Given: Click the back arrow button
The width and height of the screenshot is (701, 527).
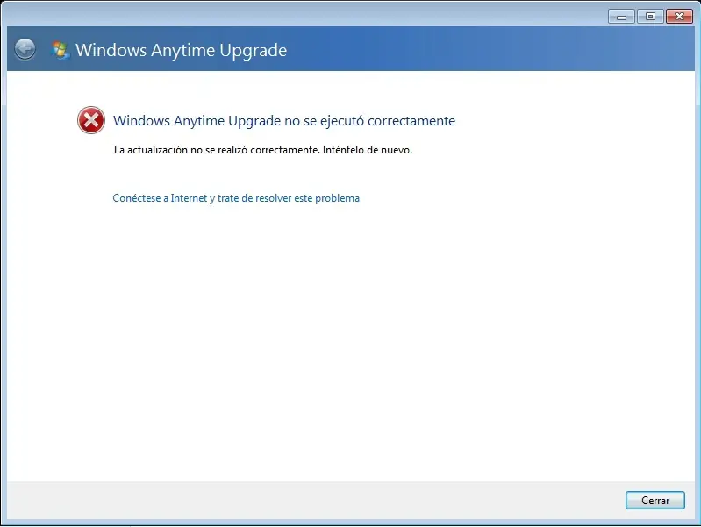Looking at the screenshot, I should click(x=25, y=49).
